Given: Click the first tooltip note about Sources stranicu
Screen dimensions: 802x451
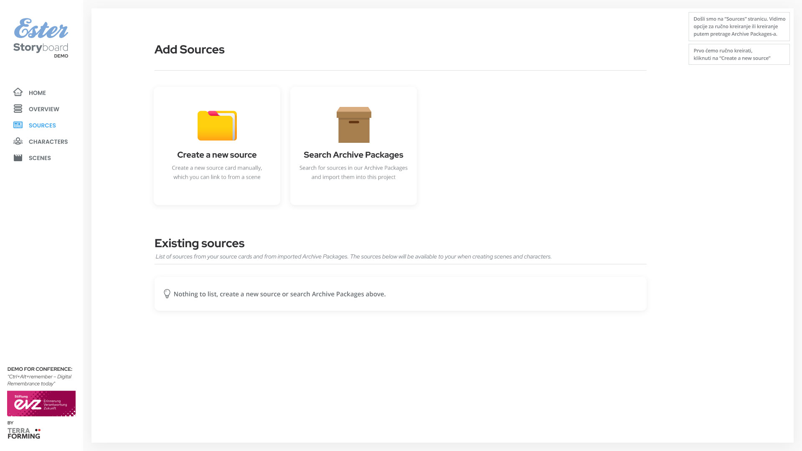Looking at the screenshot, I should coord(739,26).
